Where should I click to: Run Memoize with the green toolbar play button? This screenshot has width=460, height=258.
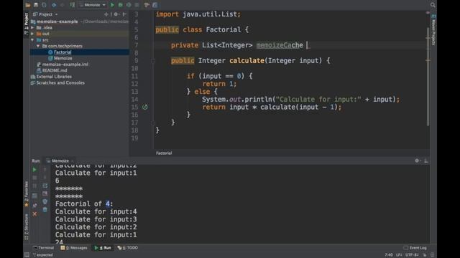click(112, 5)
